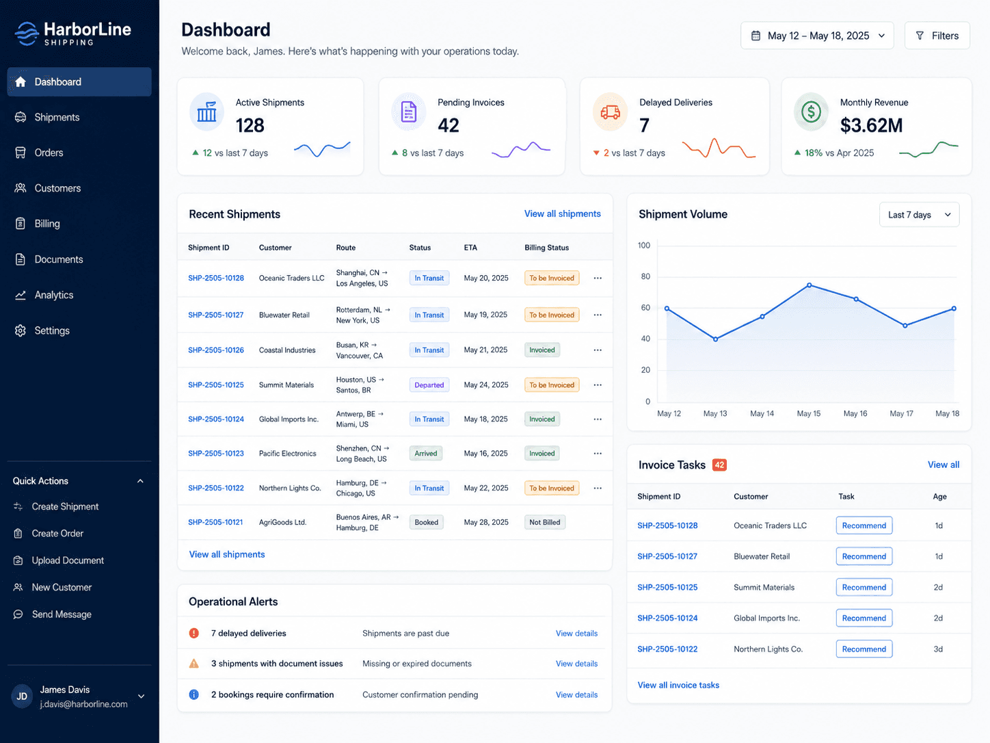Click the Not Billed billing status

click(545, 523)
